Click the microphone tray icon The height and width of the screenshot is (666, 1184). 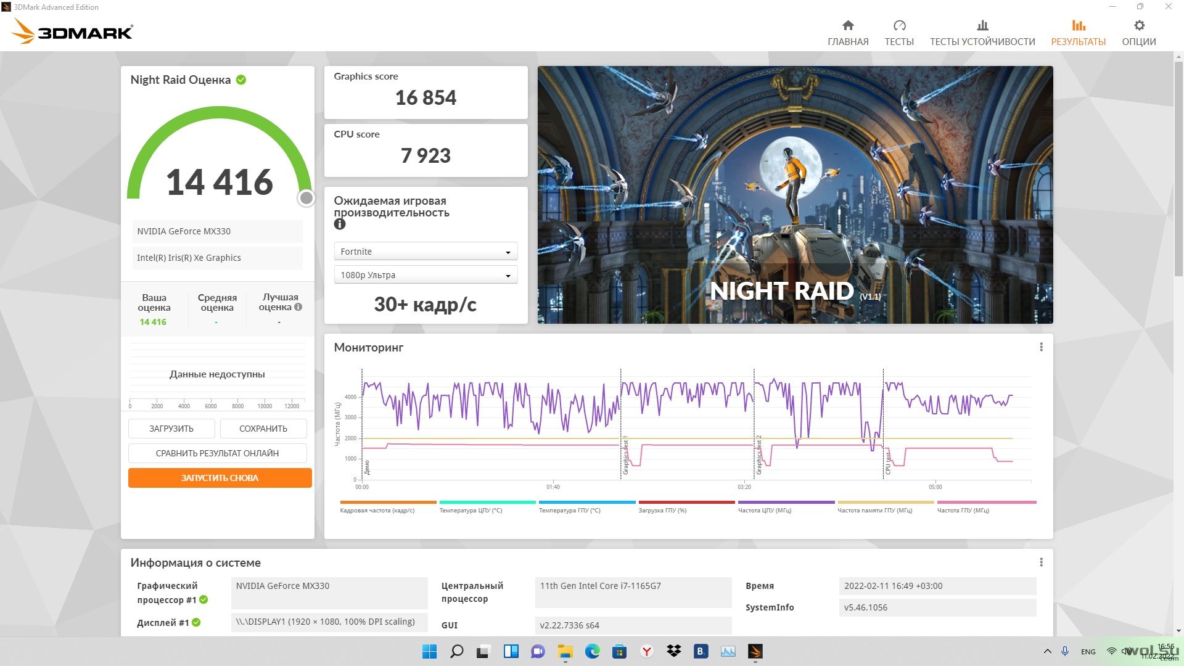point(1065,651)
